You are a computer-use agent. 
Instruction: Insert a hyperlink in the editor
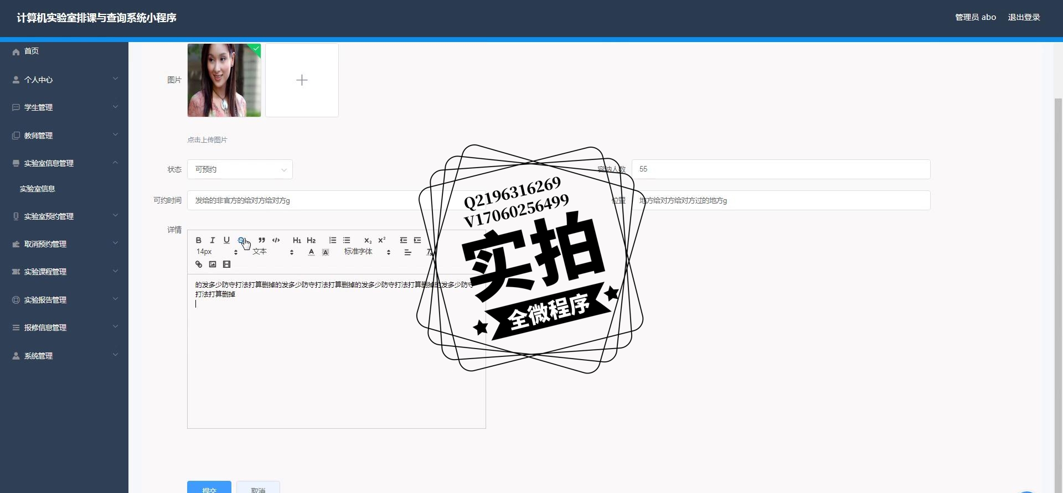click(199, 264)
